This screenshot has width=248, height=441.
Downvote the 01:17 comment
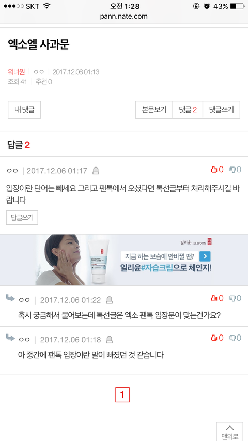click(x=236, y=169)
